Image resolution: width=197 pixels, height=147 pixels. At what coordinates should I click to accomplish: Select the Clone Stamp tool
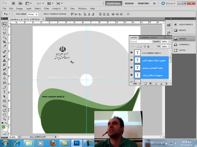click(x=4, y=60)
